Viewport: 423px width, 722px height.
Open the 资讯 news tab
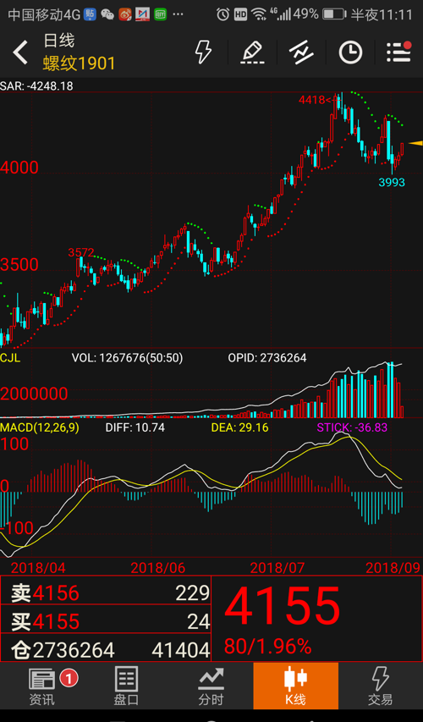coord(42,686)
